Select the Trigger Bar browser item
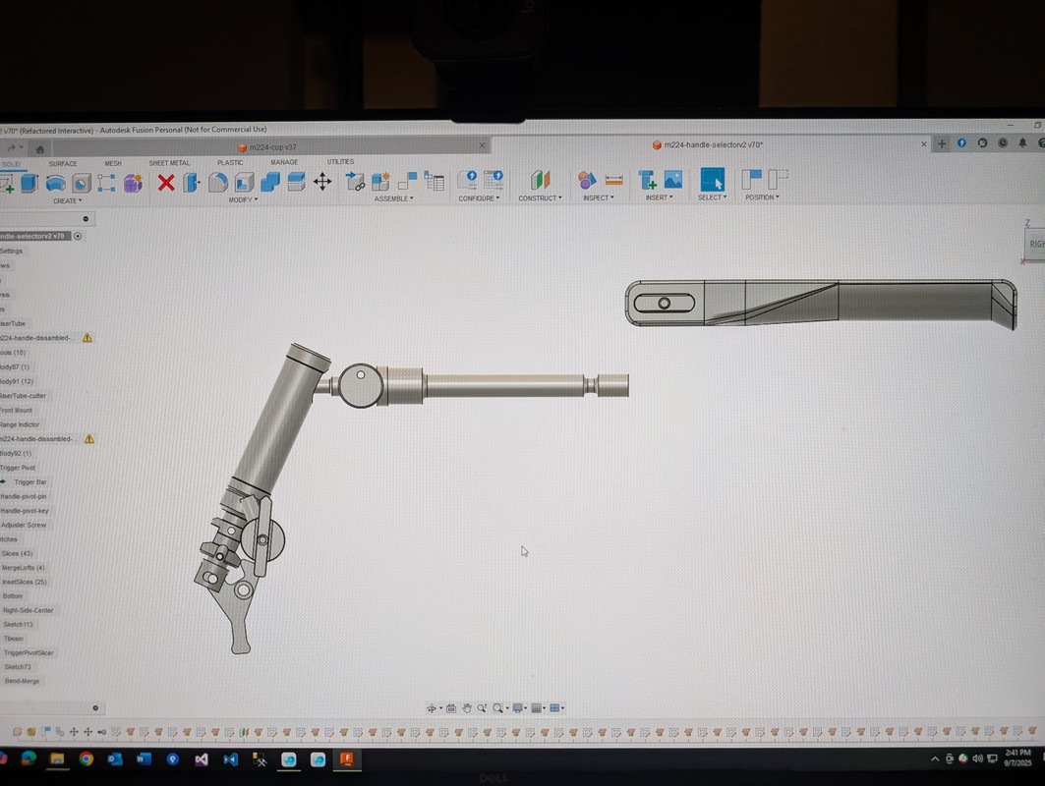 point(30,482)
